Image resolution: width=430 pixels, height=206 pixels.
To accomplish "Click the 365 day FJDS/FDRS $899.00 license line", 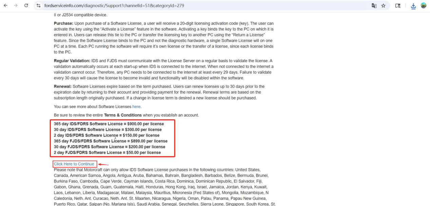I will click(110, 141).
